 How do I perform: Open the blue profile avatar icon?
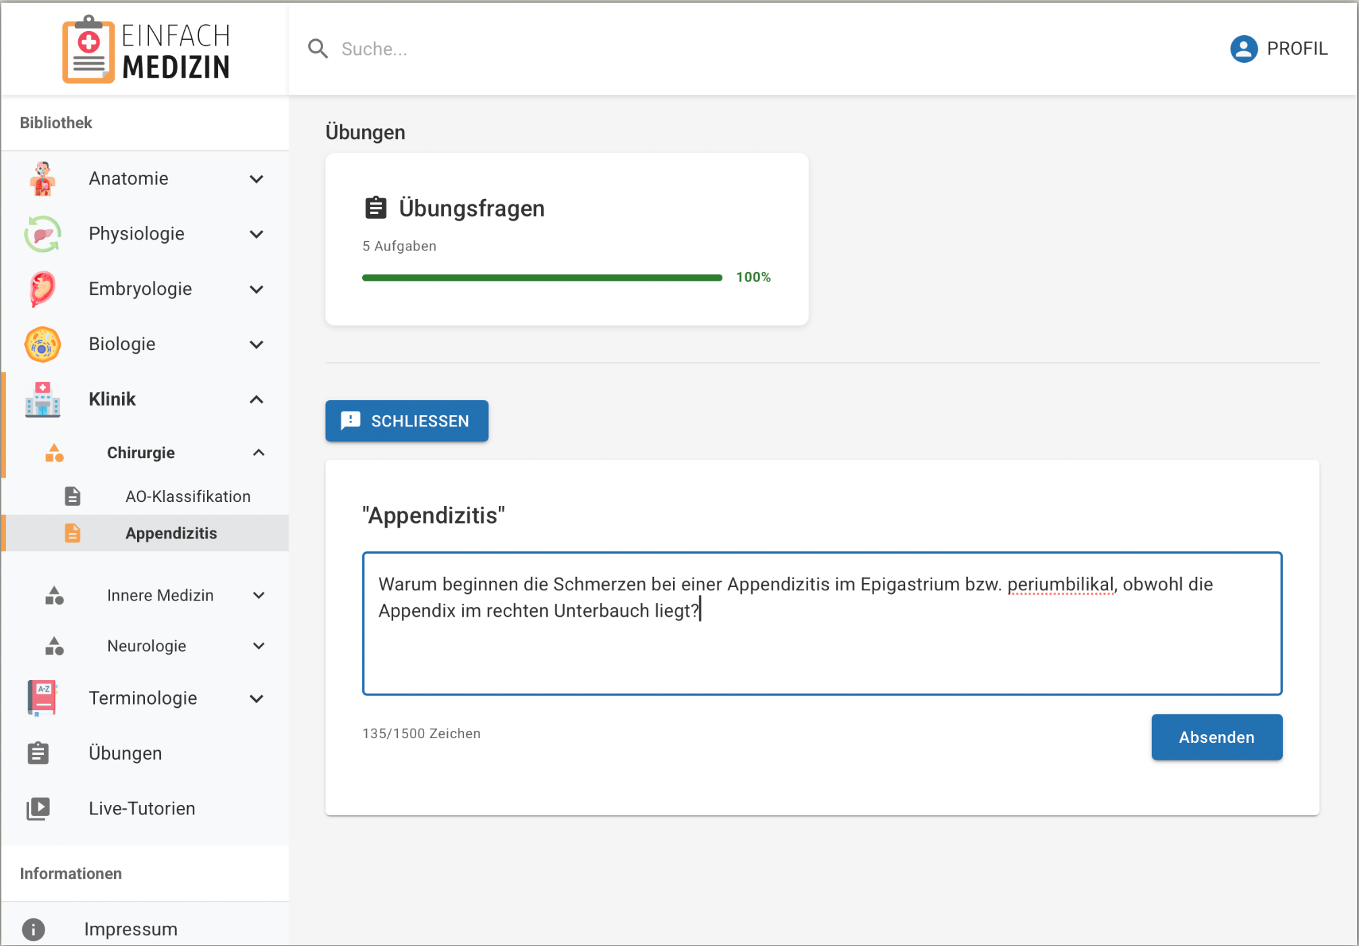click(1243, 49)
